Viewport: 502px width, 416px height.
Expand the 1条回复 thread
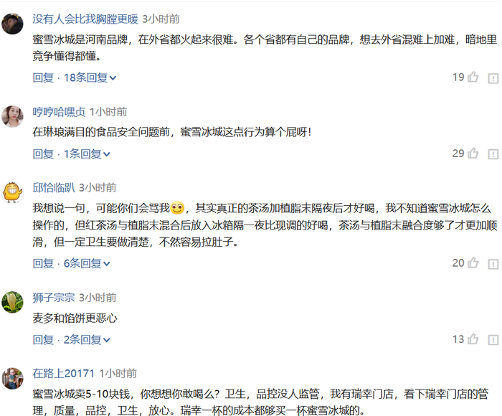pyautogui.click(x=87, y=153)
